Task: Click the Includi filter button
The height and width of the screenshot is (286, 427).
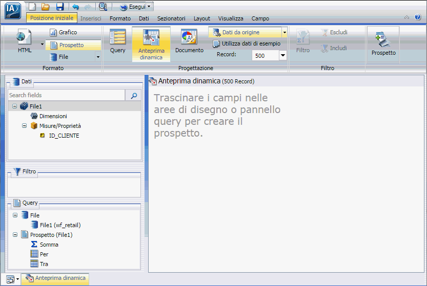Action: pos(334,48)
